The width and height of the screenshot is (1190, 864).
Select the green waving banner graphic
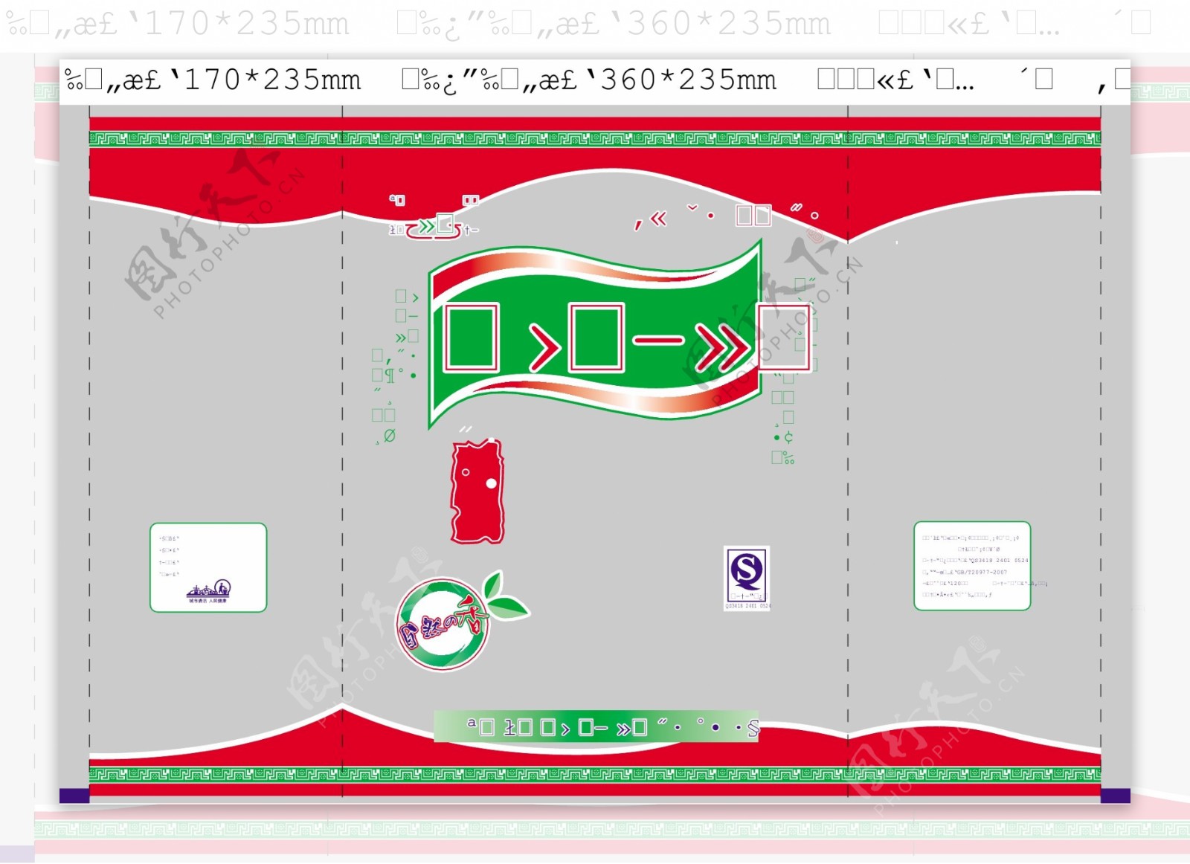[596, 335]
